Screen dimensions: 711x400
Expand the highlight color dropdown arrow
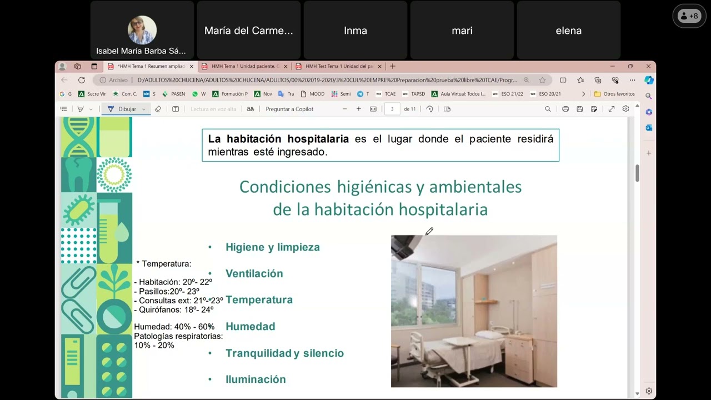91,109
